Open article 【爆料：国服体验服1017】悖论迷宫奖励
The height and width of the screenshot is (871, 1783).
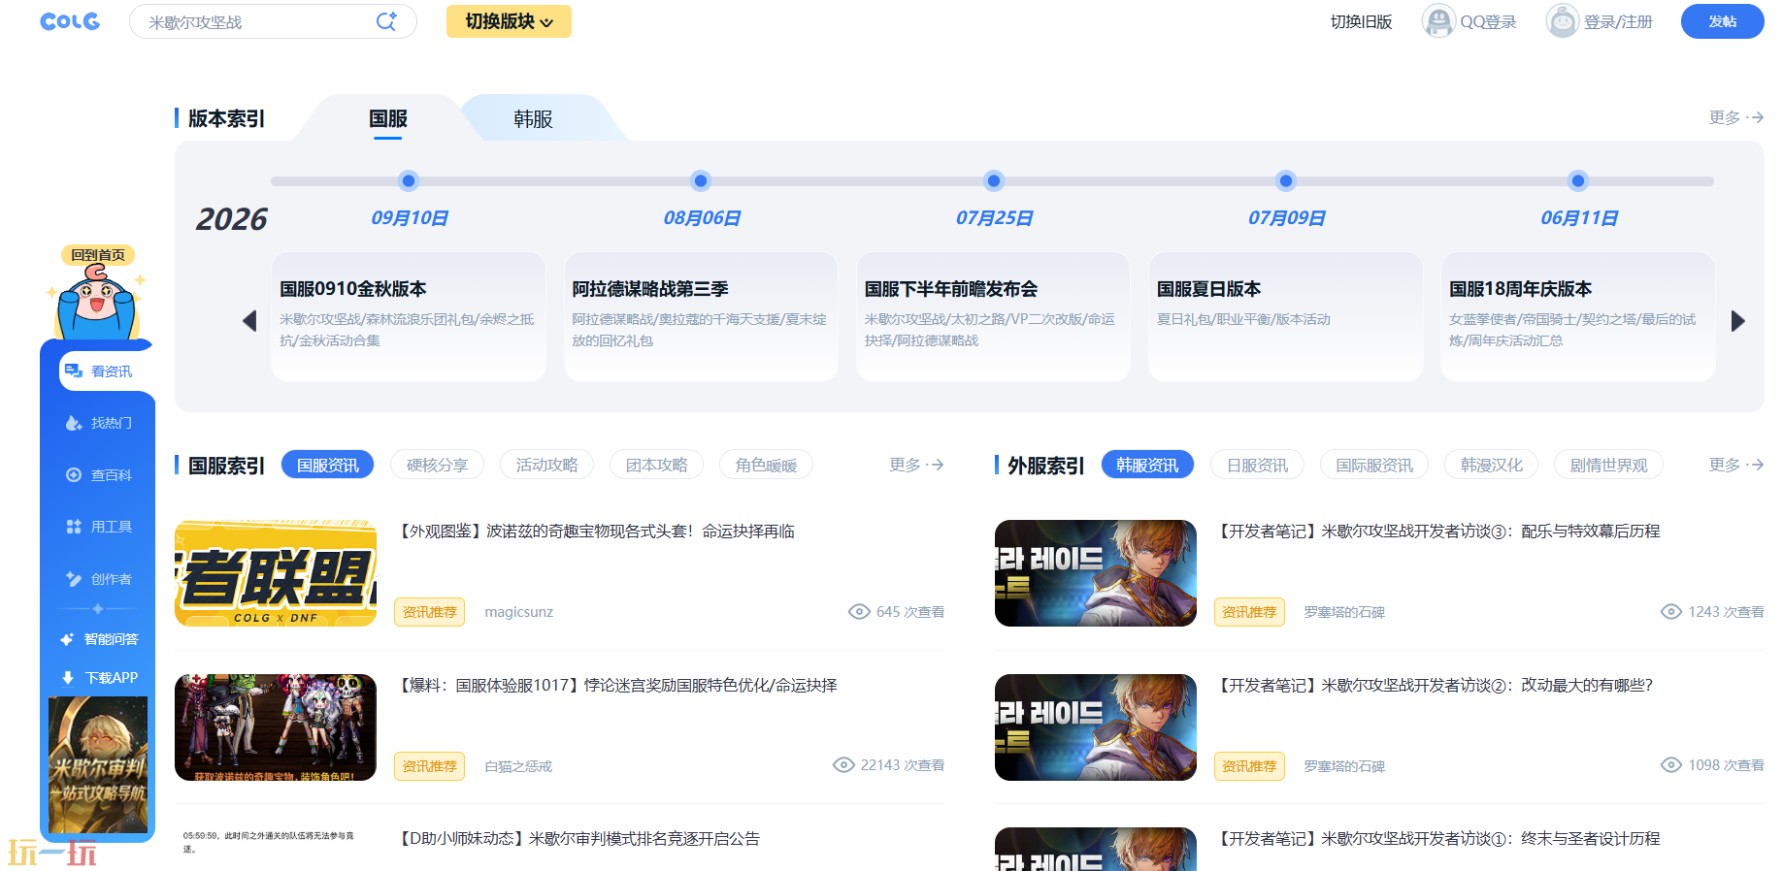click(618, 686)
